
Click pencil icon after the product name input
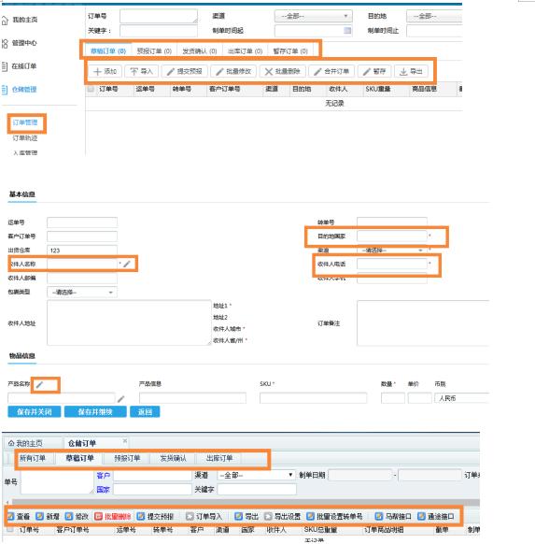(120, 399)
